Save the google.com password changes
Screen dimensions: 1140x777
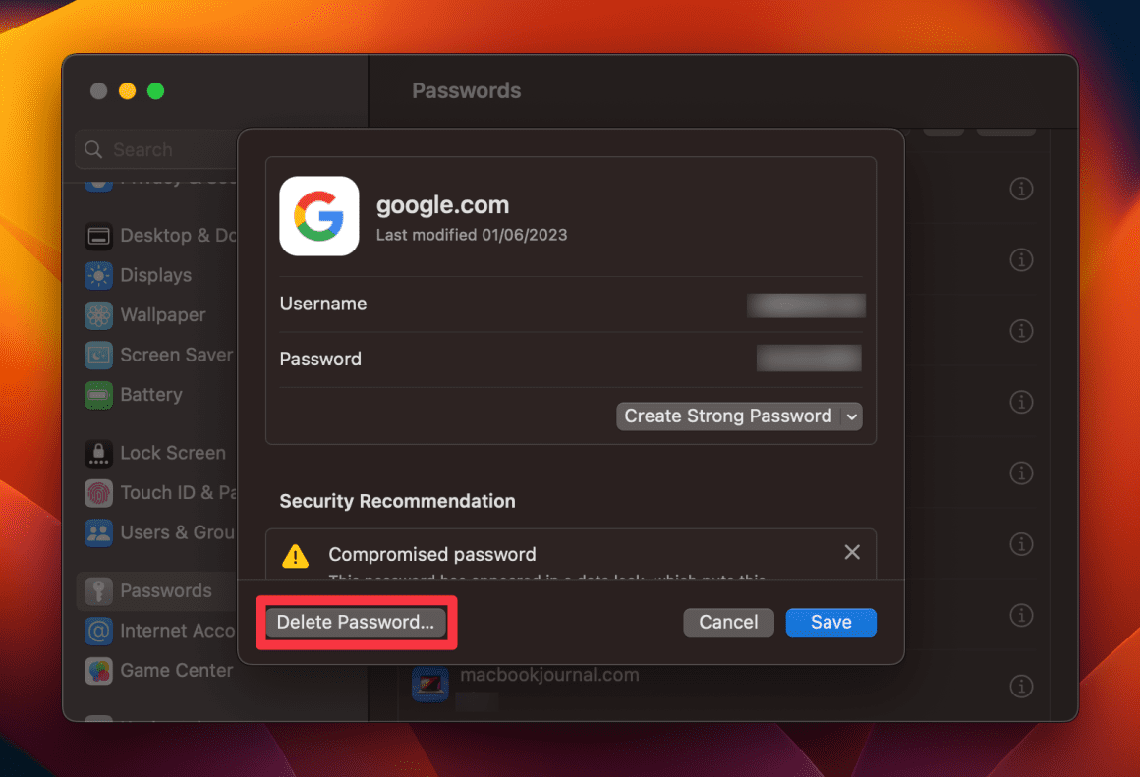click(830, 622)
